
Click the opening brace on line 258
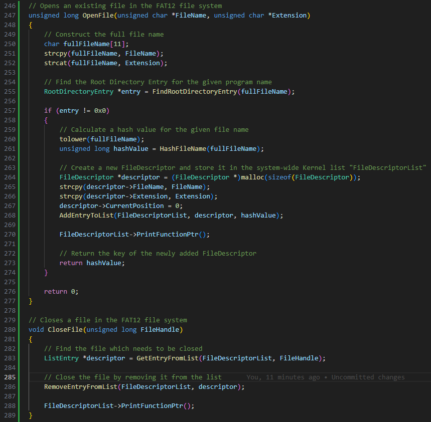pyautogui.click(x=46, y=120)
